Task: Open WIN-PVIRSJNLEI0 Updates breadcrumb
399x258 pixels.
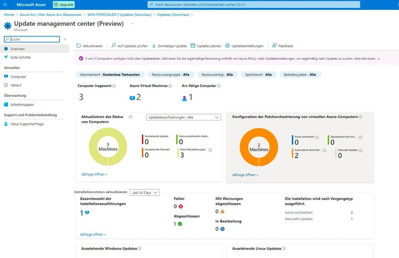Action: click(119, 15)
